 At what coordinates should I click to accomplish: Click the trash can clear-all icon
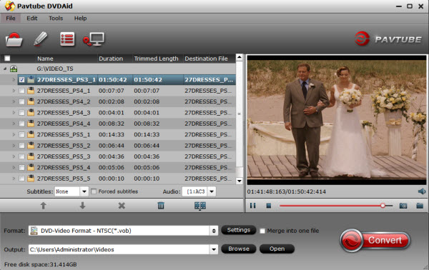pyautogui.click(x=161, y=206)
